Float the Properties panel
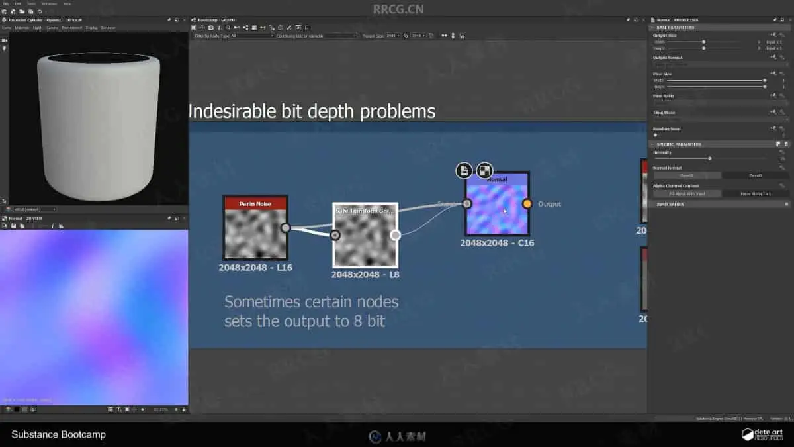Screen dimensions: 794x447 [x=782, y=19]
